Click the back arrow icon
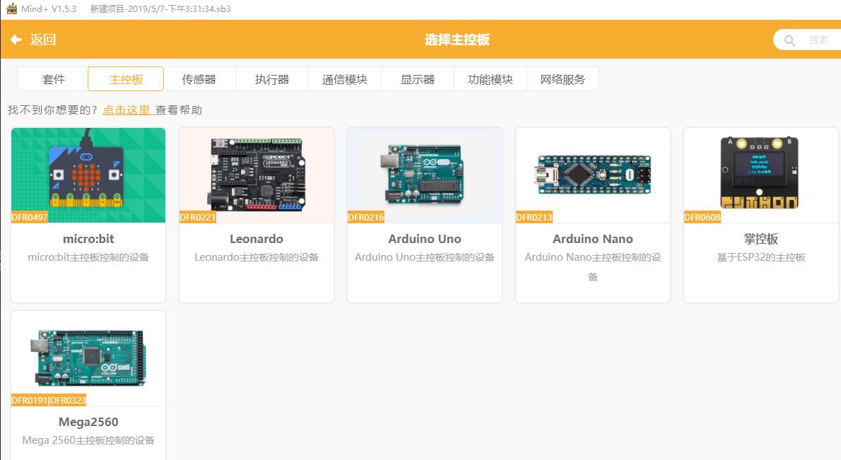This screenshot has width=841, height=460. click(x=16, y=39)
